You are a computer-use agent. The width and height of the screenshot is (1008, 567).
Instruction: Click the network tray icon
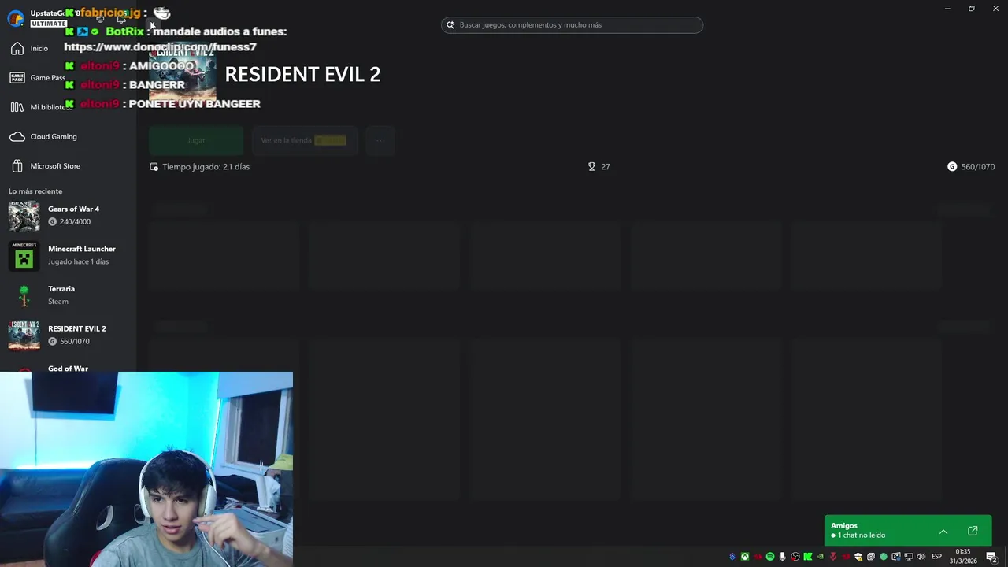908,557
